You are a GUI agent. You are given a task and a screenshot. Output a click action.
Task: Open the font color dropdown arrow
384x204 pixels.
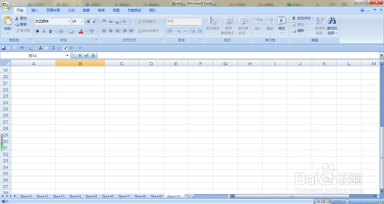point(85,31)
